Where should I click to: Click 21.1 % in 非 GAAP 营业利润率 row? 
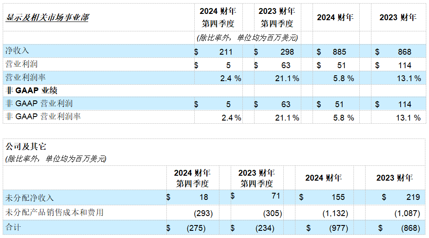click(x=287, y=118)
